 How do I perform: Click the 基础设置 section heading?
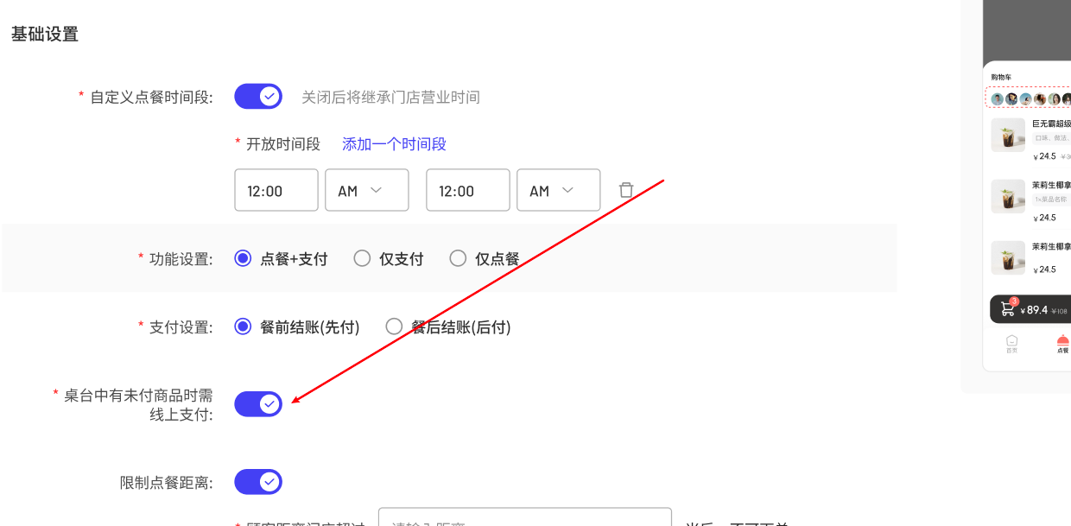[x=45, y=35]
